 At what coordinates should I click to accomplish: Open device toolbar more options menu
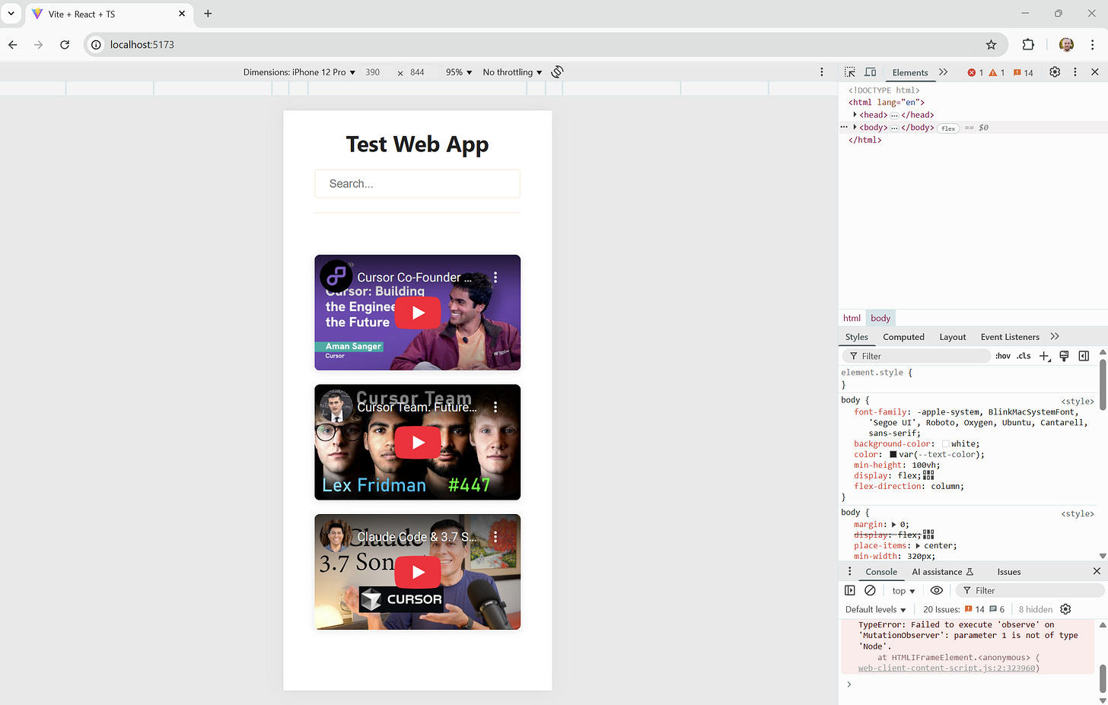coord(822,72)
